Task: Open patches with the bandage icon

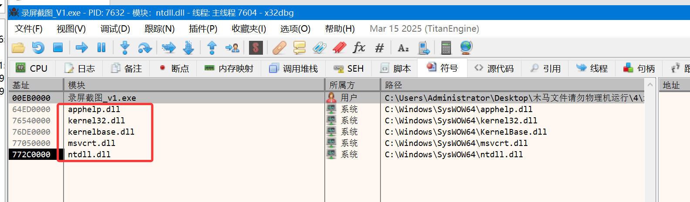Action: click(279, 47)
